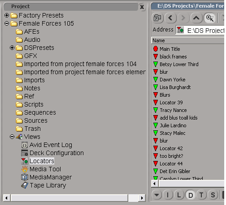Go forward in the browser
The height and width of the screenshot is (205, 226).
pos(183,18)
